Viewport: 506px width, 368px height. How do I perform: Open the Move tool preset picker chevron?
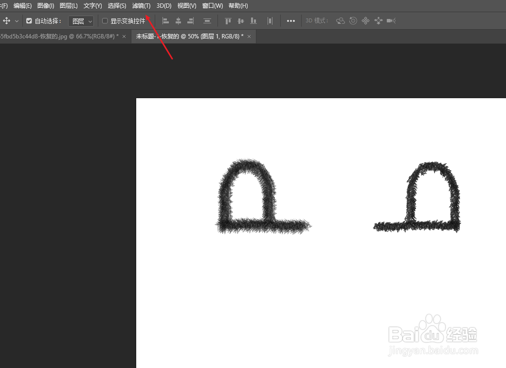(17, 21)
